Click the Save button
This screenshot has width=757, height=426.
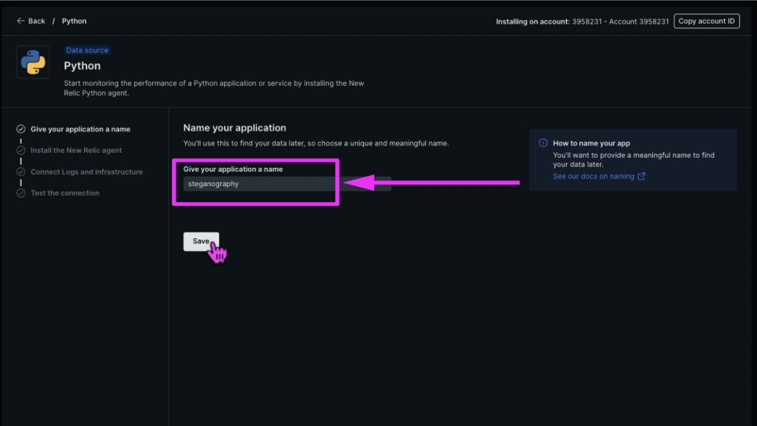(201, 241)
